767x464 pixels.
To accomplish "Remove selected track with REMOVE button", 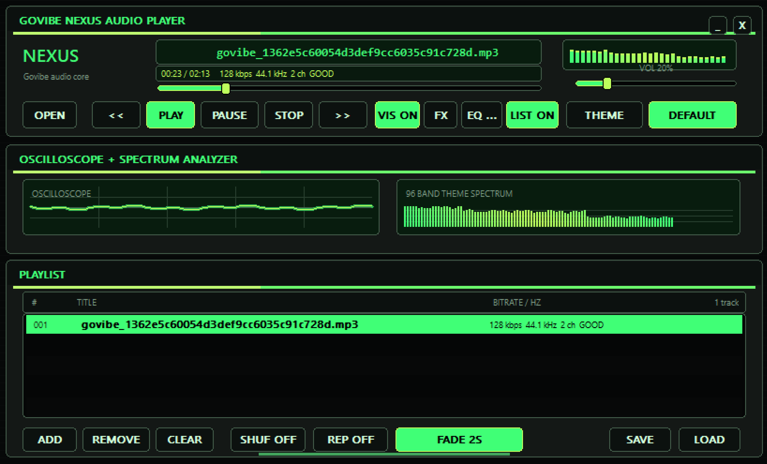I will (116, 439).
